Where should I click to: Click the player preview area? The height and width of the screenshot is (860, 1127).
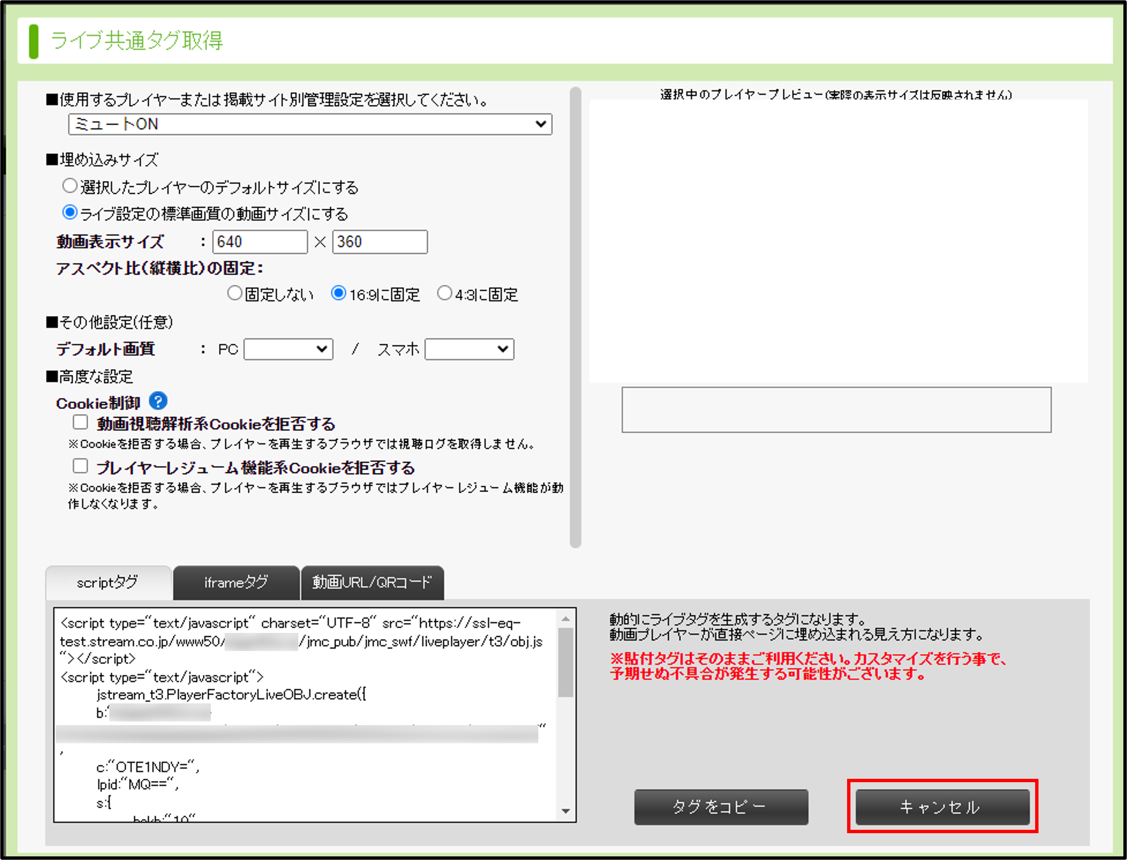[x=838, y=241]
